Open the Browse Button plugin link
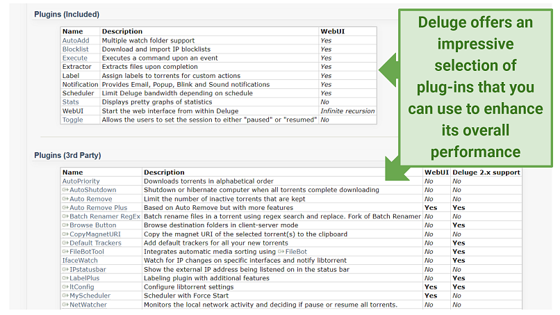560x315 pixels. 93,225
